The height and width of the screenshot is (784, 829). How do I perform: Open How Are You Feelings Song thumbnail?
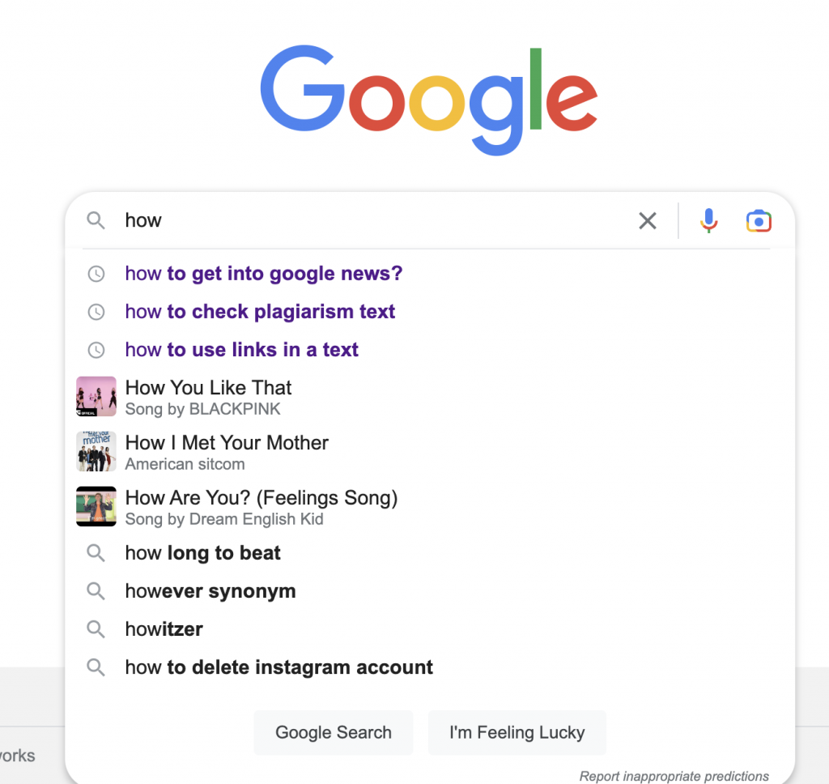tap(96, 506)
